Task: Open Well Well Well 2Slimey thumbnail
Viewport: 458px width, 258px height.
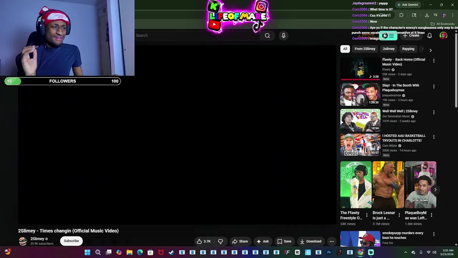Action: 360,120
